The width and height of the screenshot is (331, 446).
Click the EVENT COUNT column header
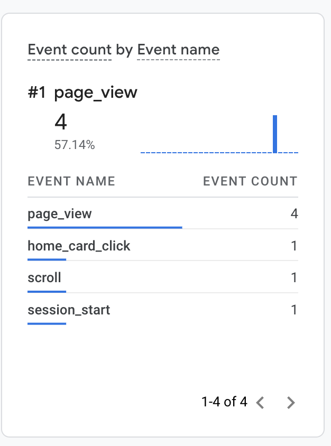(x=250, y=181)
